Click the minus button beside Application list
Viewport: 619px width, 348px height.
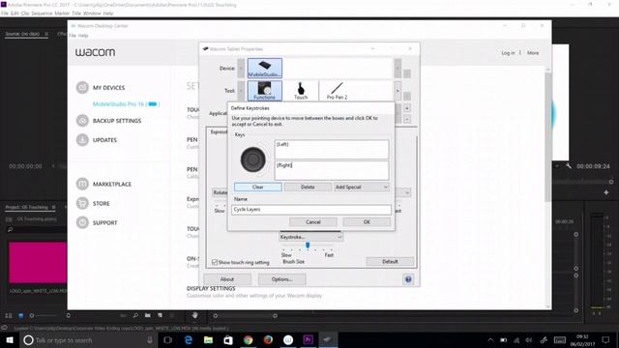tap(407, 119)
